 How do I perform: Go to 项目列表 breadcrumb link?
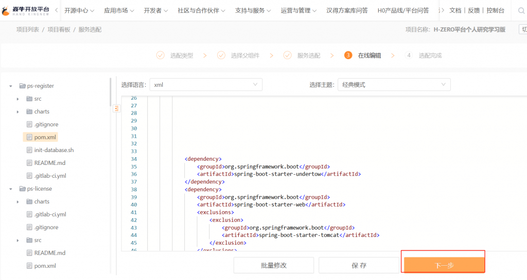click(x=27, y=30)
